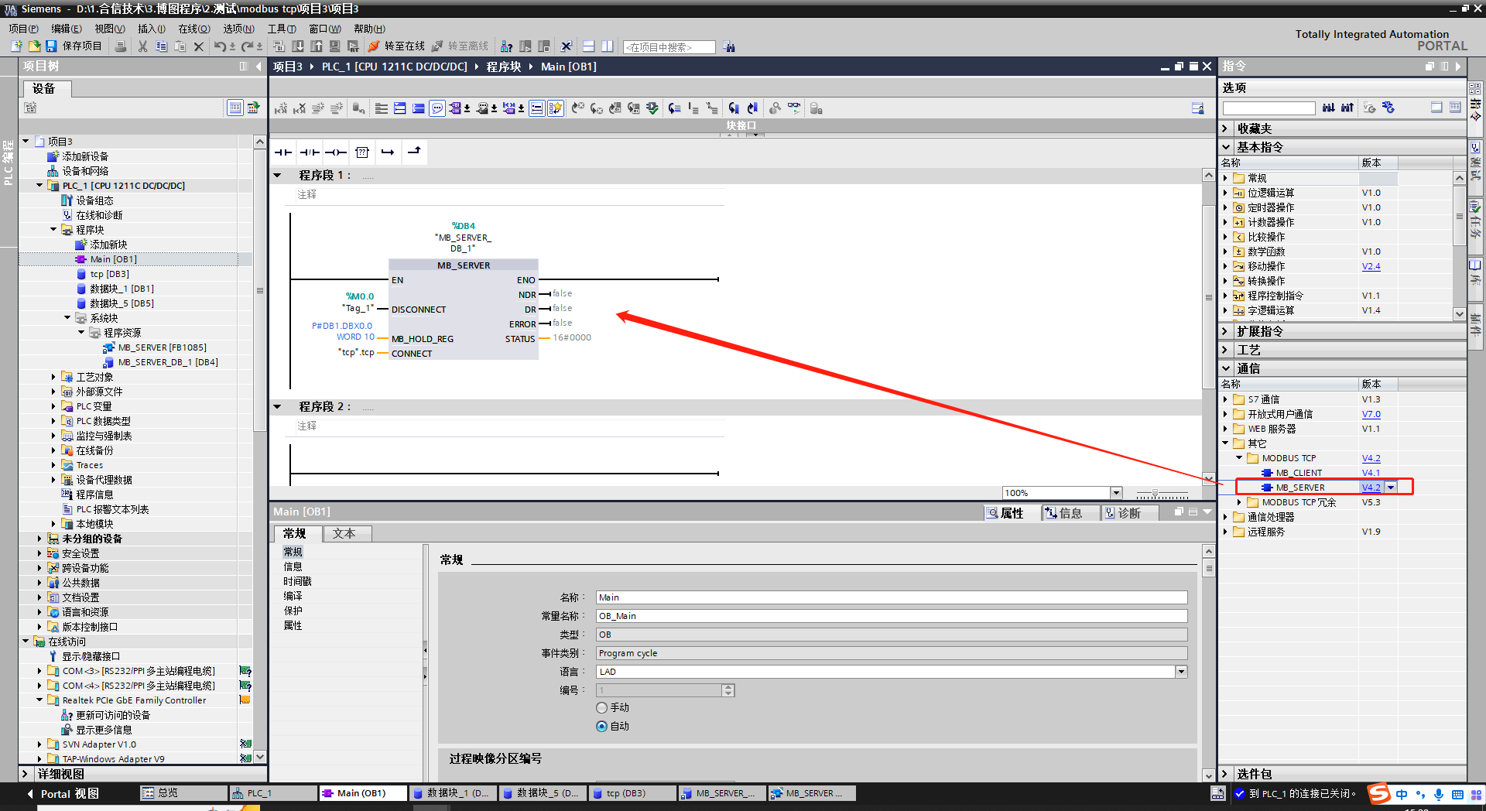Screen dimensions: 1486x811
Task: Click the 保存项目 button
Action: pos(74,46)
